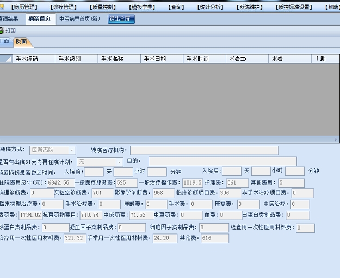Click the 白蛋白类制品费 field
Screen dimensions: 340x278
tap(298, 215)
